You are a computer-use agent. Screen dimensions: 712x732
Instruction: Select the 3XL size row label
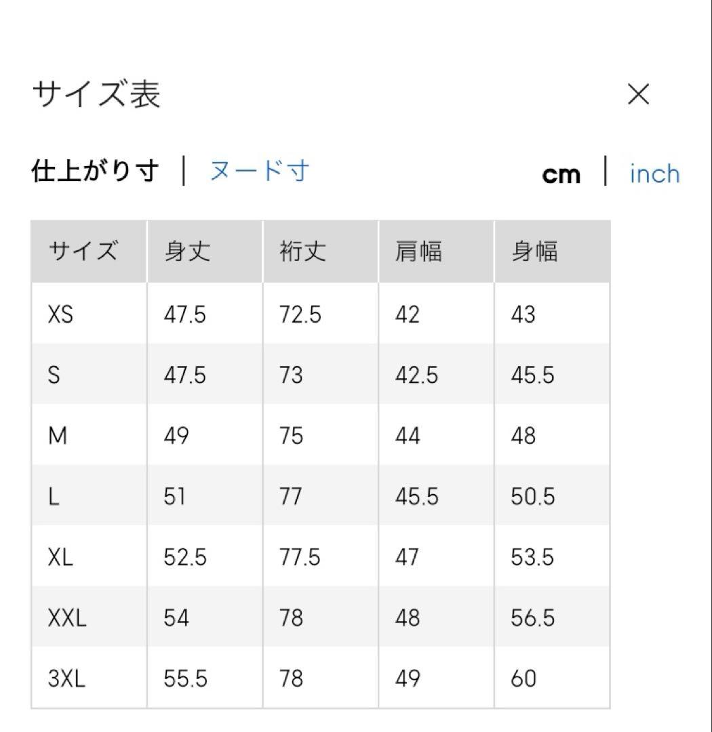point(66,678)
